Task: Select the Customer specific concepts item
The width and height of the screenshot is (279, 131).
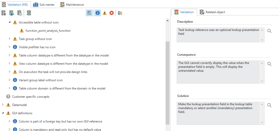Action: coord(30,97)
